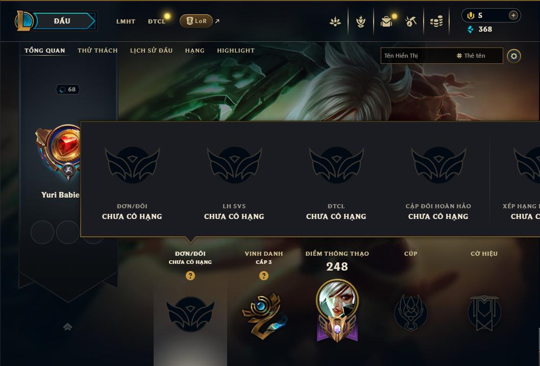
Task: Open ĐTCL game mode link
Action: coord(157,21)
